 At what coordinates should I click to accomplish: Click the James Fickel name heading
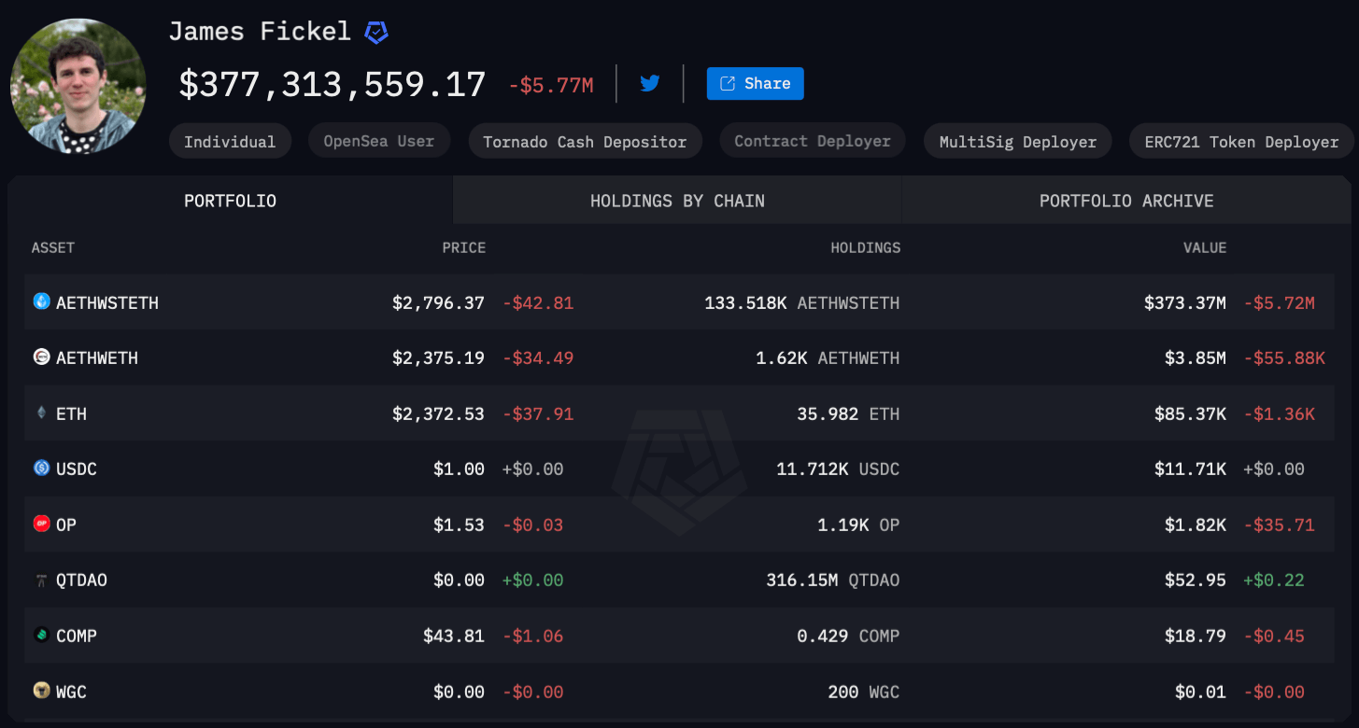point(260,31)
